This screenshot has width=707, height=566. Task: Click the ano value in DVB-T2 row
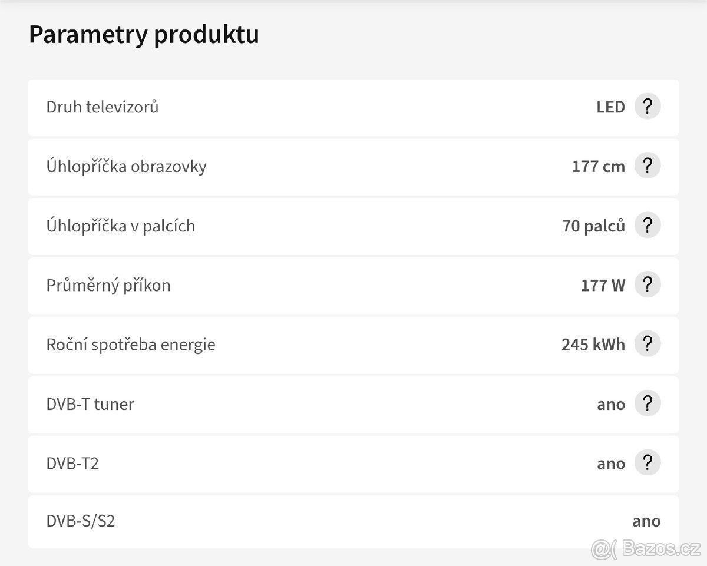tap(611, 464)
